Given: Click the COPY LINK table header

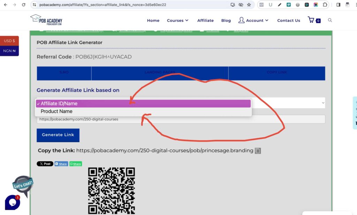Looking at the screenshot, I should point(277,72).
